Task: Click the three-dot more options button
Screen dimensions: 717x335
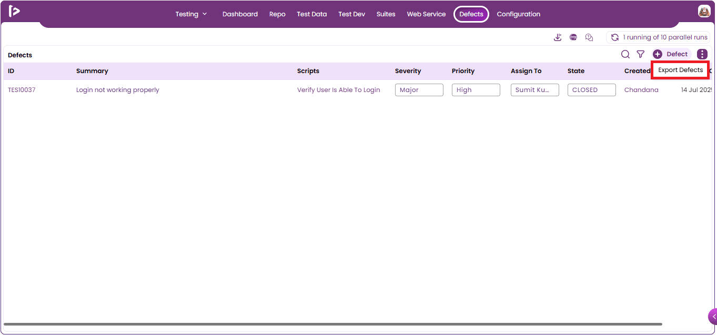Action: pyautogui.click(x=702, y=54)
